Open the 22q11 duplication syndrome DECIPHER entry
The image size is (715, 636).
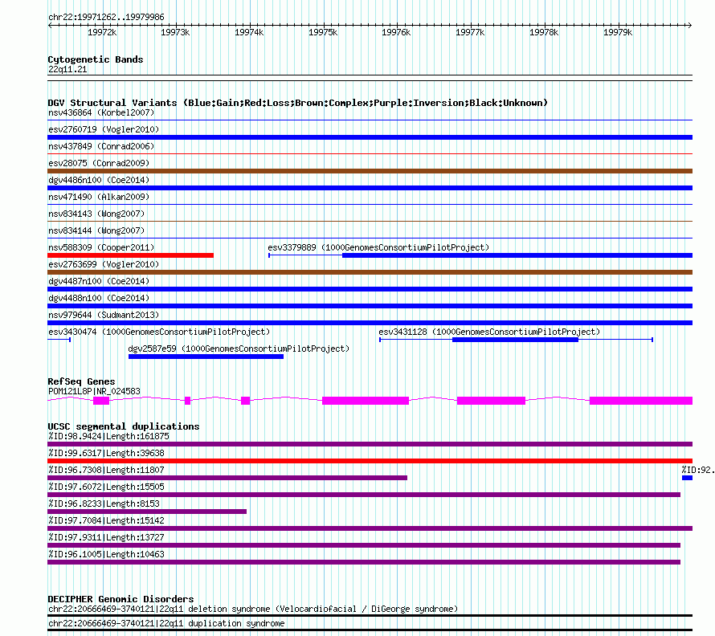coord(166,623)
